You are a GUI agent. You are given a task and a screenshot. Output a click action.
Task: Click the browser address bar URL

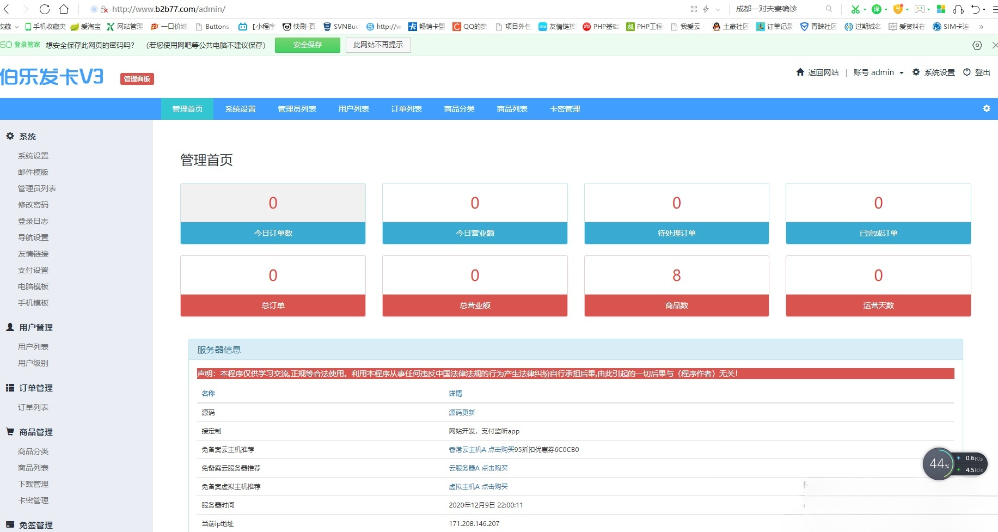(x=169, y=9)
